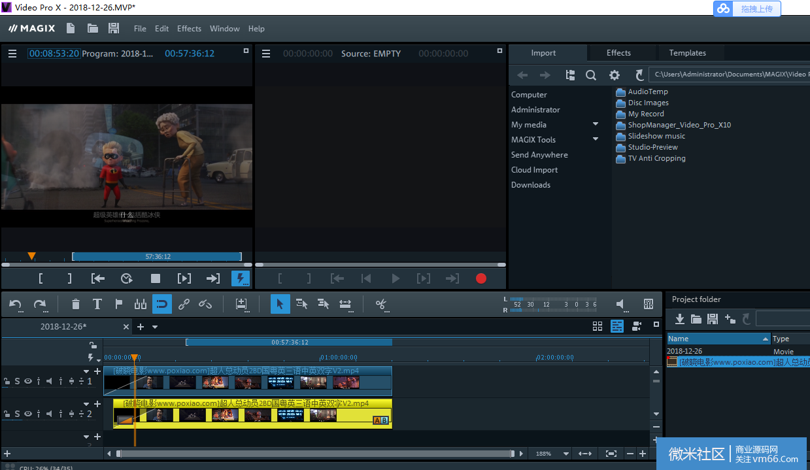Screen dimensions: 810x470
Task: Click the import download icon in Project folder
Action: point(680,319)
